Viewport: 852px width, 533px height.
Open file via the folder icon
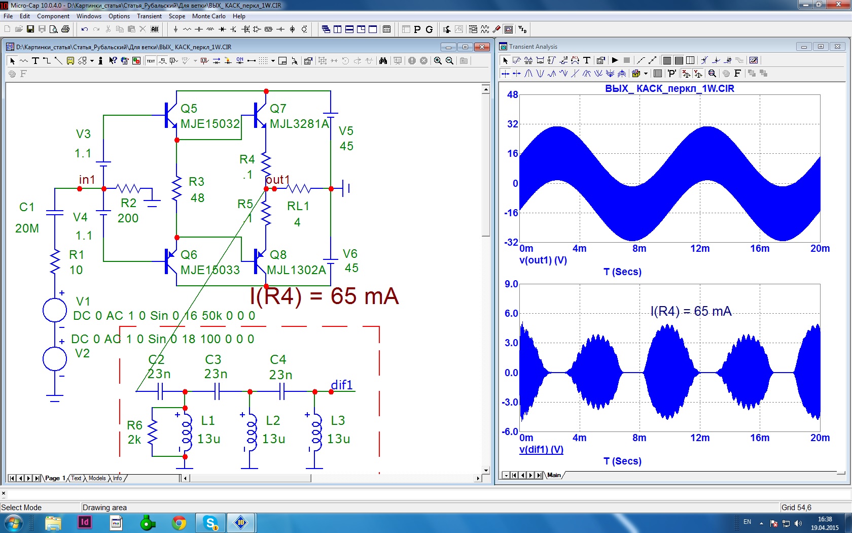pos(19,29)
